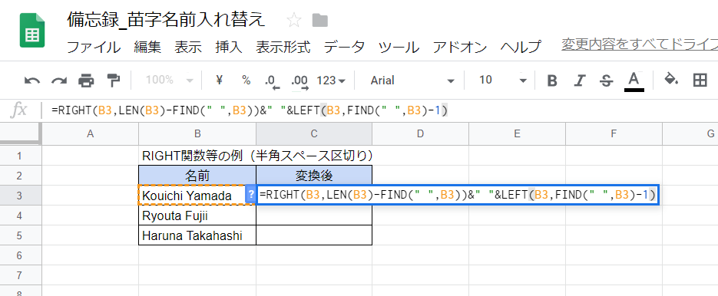Open the Google Sheets home icon
Screen dimensions: 718x296
(32, 30)
